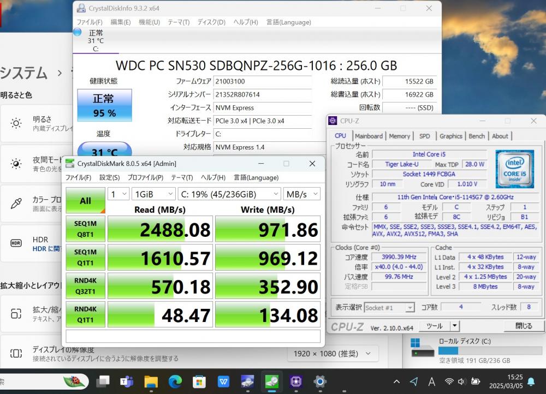Image resolution: width=546 pixels, height=394 pixels.
Task: Switch to the Bench tab in CPU-Z
Action: click(x=477, y=136)
